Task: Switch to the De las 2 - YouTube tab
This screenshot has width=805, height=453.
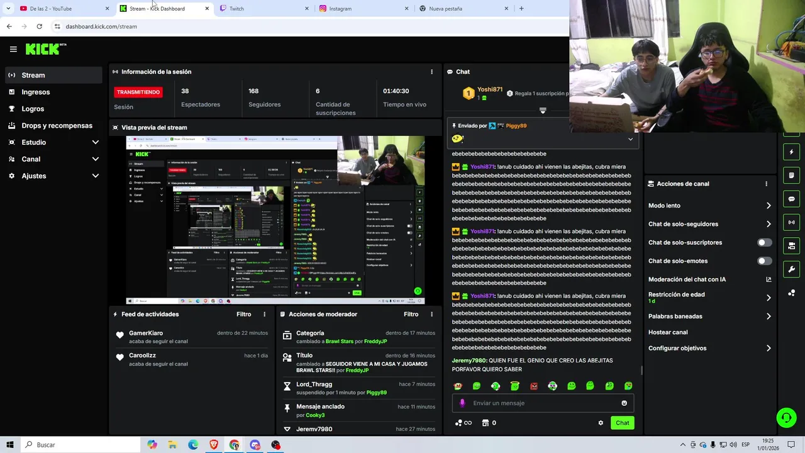Action: 63,9
